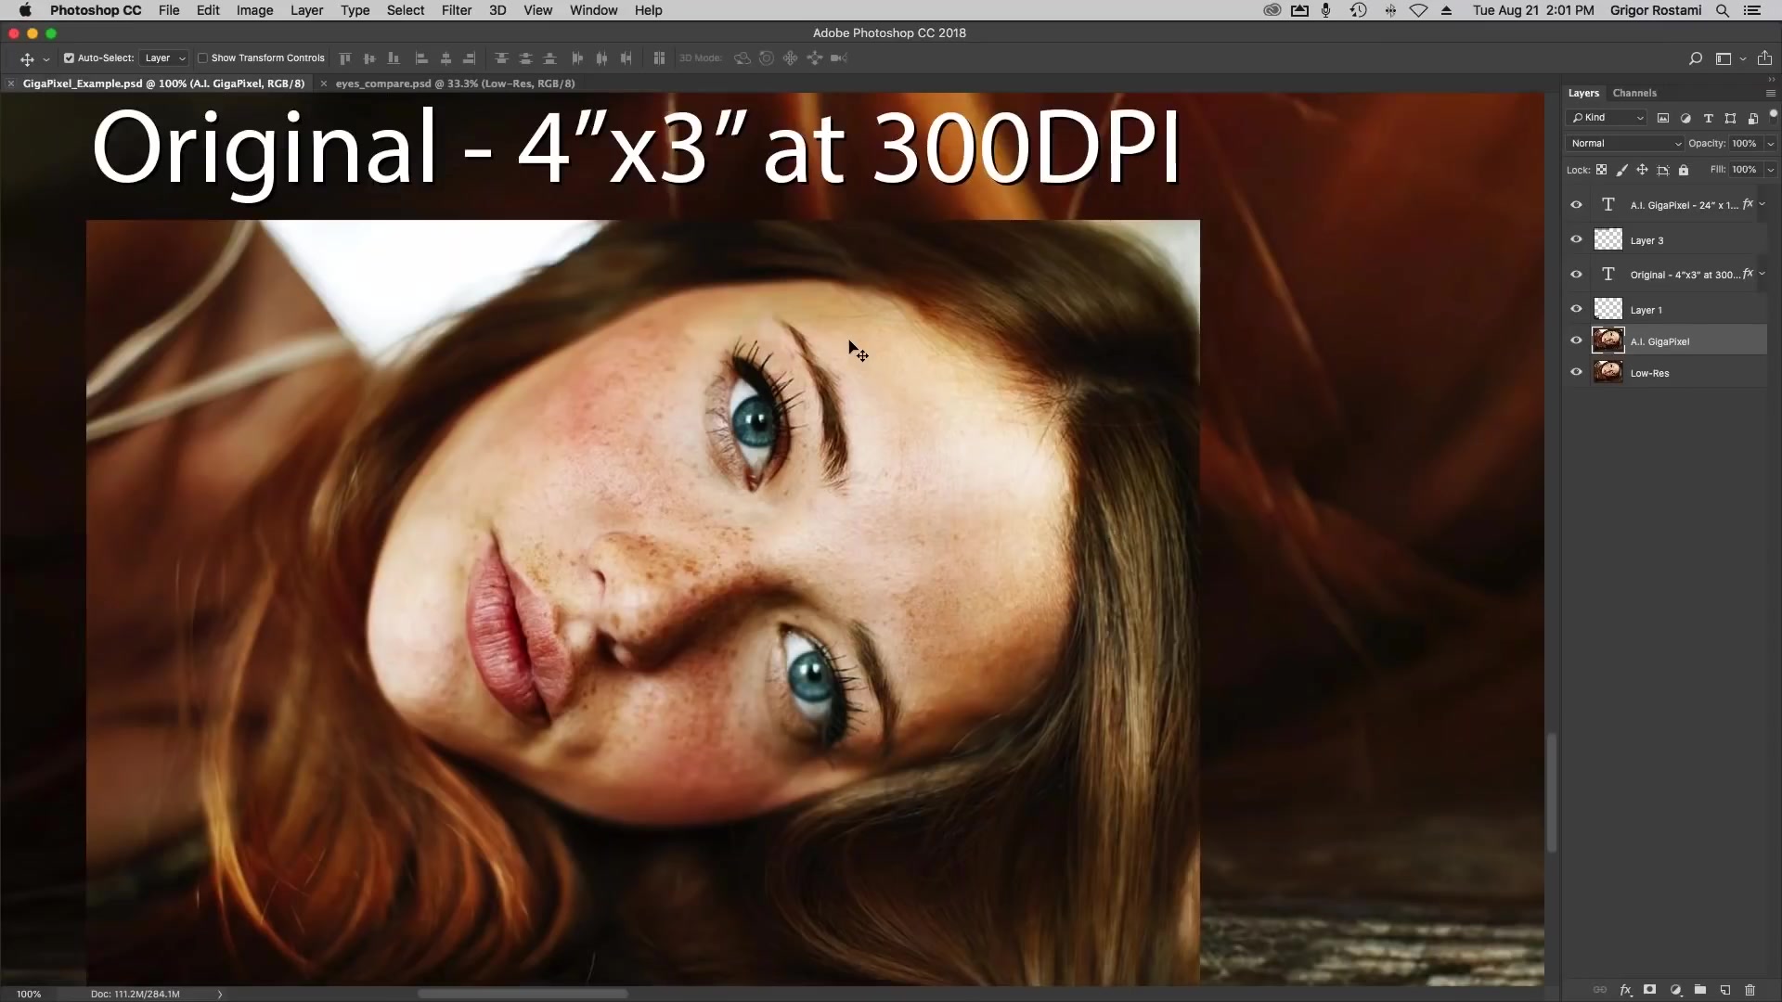The image size is (1782, 1002).
Task: Click Distribute right edges icon
Action: [x=626, y=58]
